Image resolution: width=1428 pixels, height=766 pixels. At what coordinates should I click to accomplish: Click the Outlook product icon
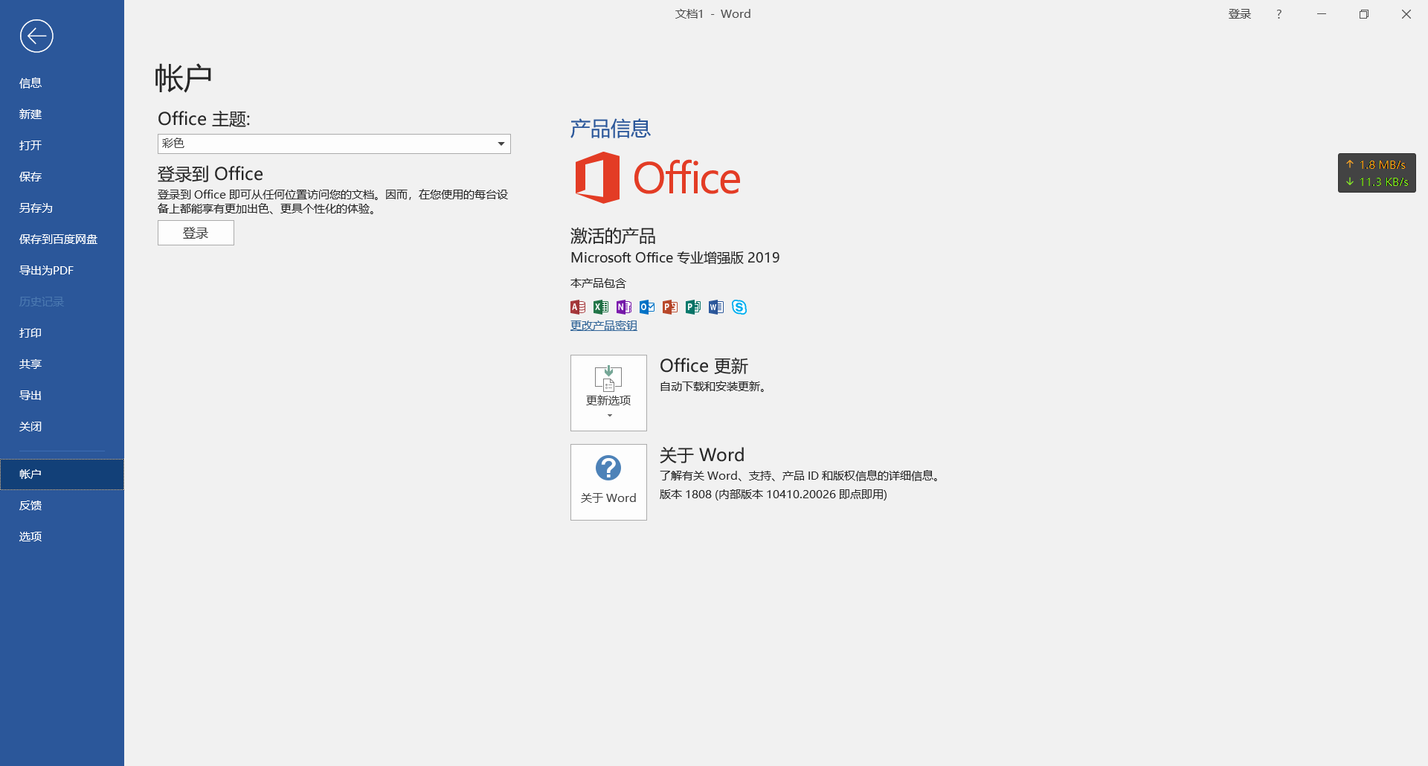tap(647, 307)
